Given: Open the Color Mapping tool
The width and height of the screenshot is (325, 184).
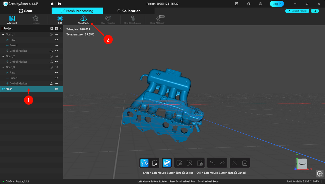Looking at the screenshot, I should coord(108,20).
